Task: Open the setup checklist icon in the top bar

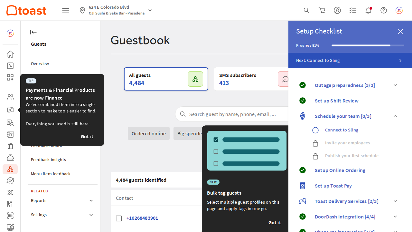Action: [352, 10]
